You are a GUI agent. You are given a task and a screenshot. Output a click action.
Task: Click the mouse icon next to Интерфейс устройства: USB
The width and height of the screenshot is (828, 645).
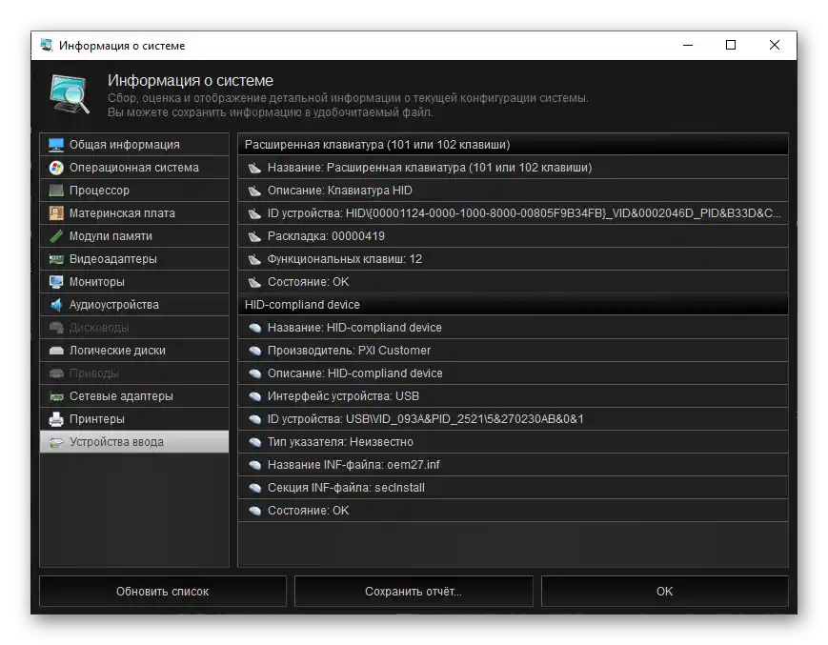[x=254, y=396]
